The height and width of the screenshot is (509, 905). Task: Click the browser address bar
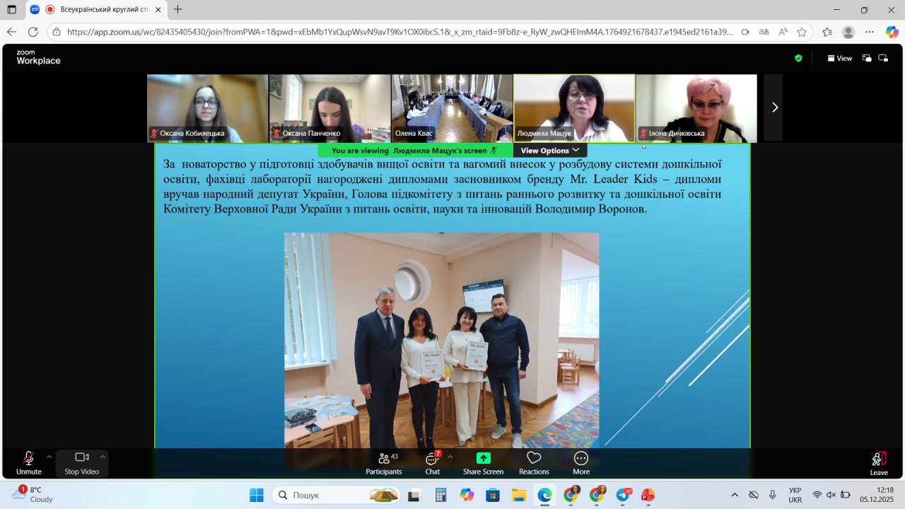pos(354,32)
